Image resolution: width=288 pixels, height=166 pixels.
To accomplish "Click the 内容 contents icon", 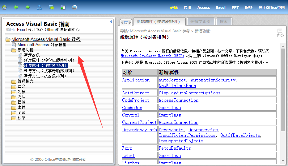I will click(280, 33).
